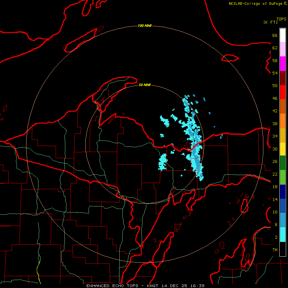
Task: Click the TOPS legend title
Action: [281, 19]
